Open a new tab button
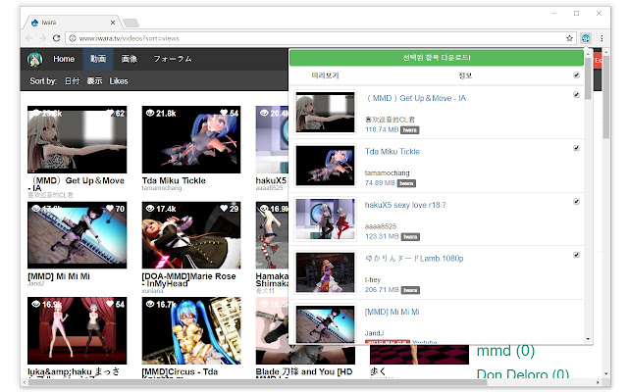 click(x=131, y=24)
